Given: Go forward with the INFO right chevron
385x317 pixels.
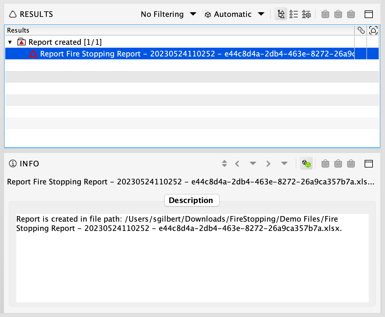Looking at the screenshot, I should click(268, 164).
